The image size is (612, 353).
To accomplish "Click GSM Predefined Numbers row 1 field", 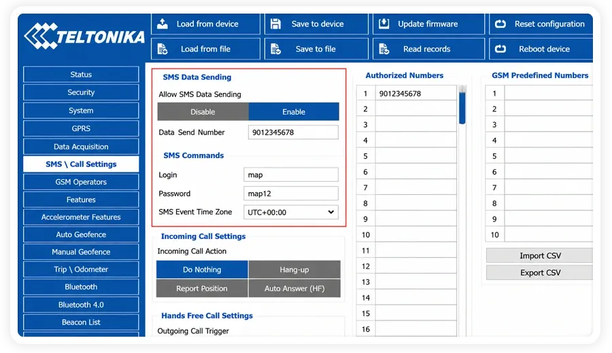I will pyautogui.click(x=549, y=94).
